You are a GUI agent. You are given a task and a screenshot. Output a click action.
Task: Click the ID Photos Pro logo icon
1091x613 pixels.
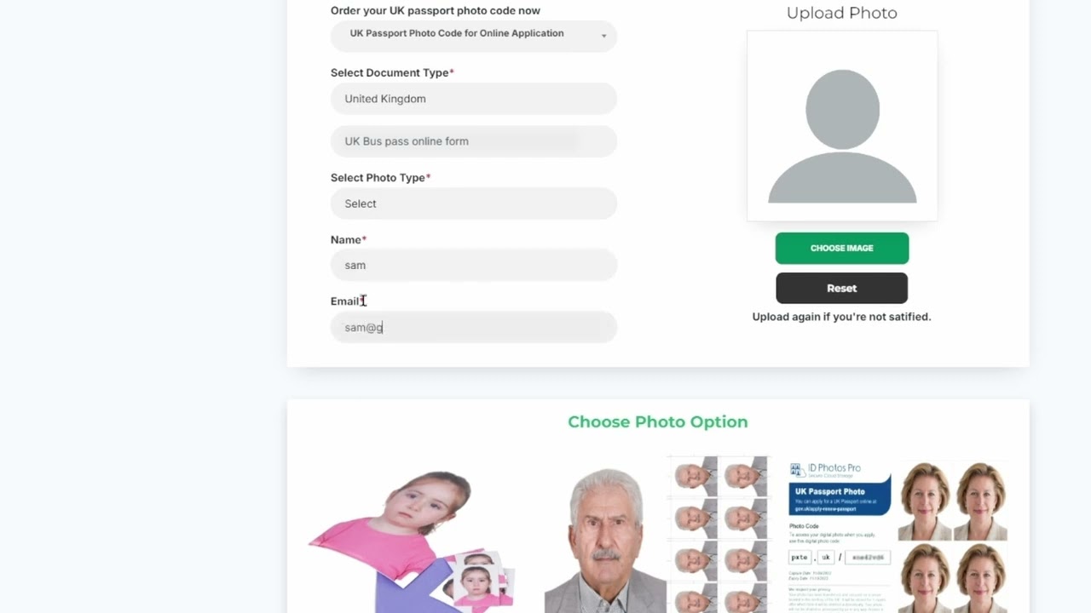[x=796, y=469]
